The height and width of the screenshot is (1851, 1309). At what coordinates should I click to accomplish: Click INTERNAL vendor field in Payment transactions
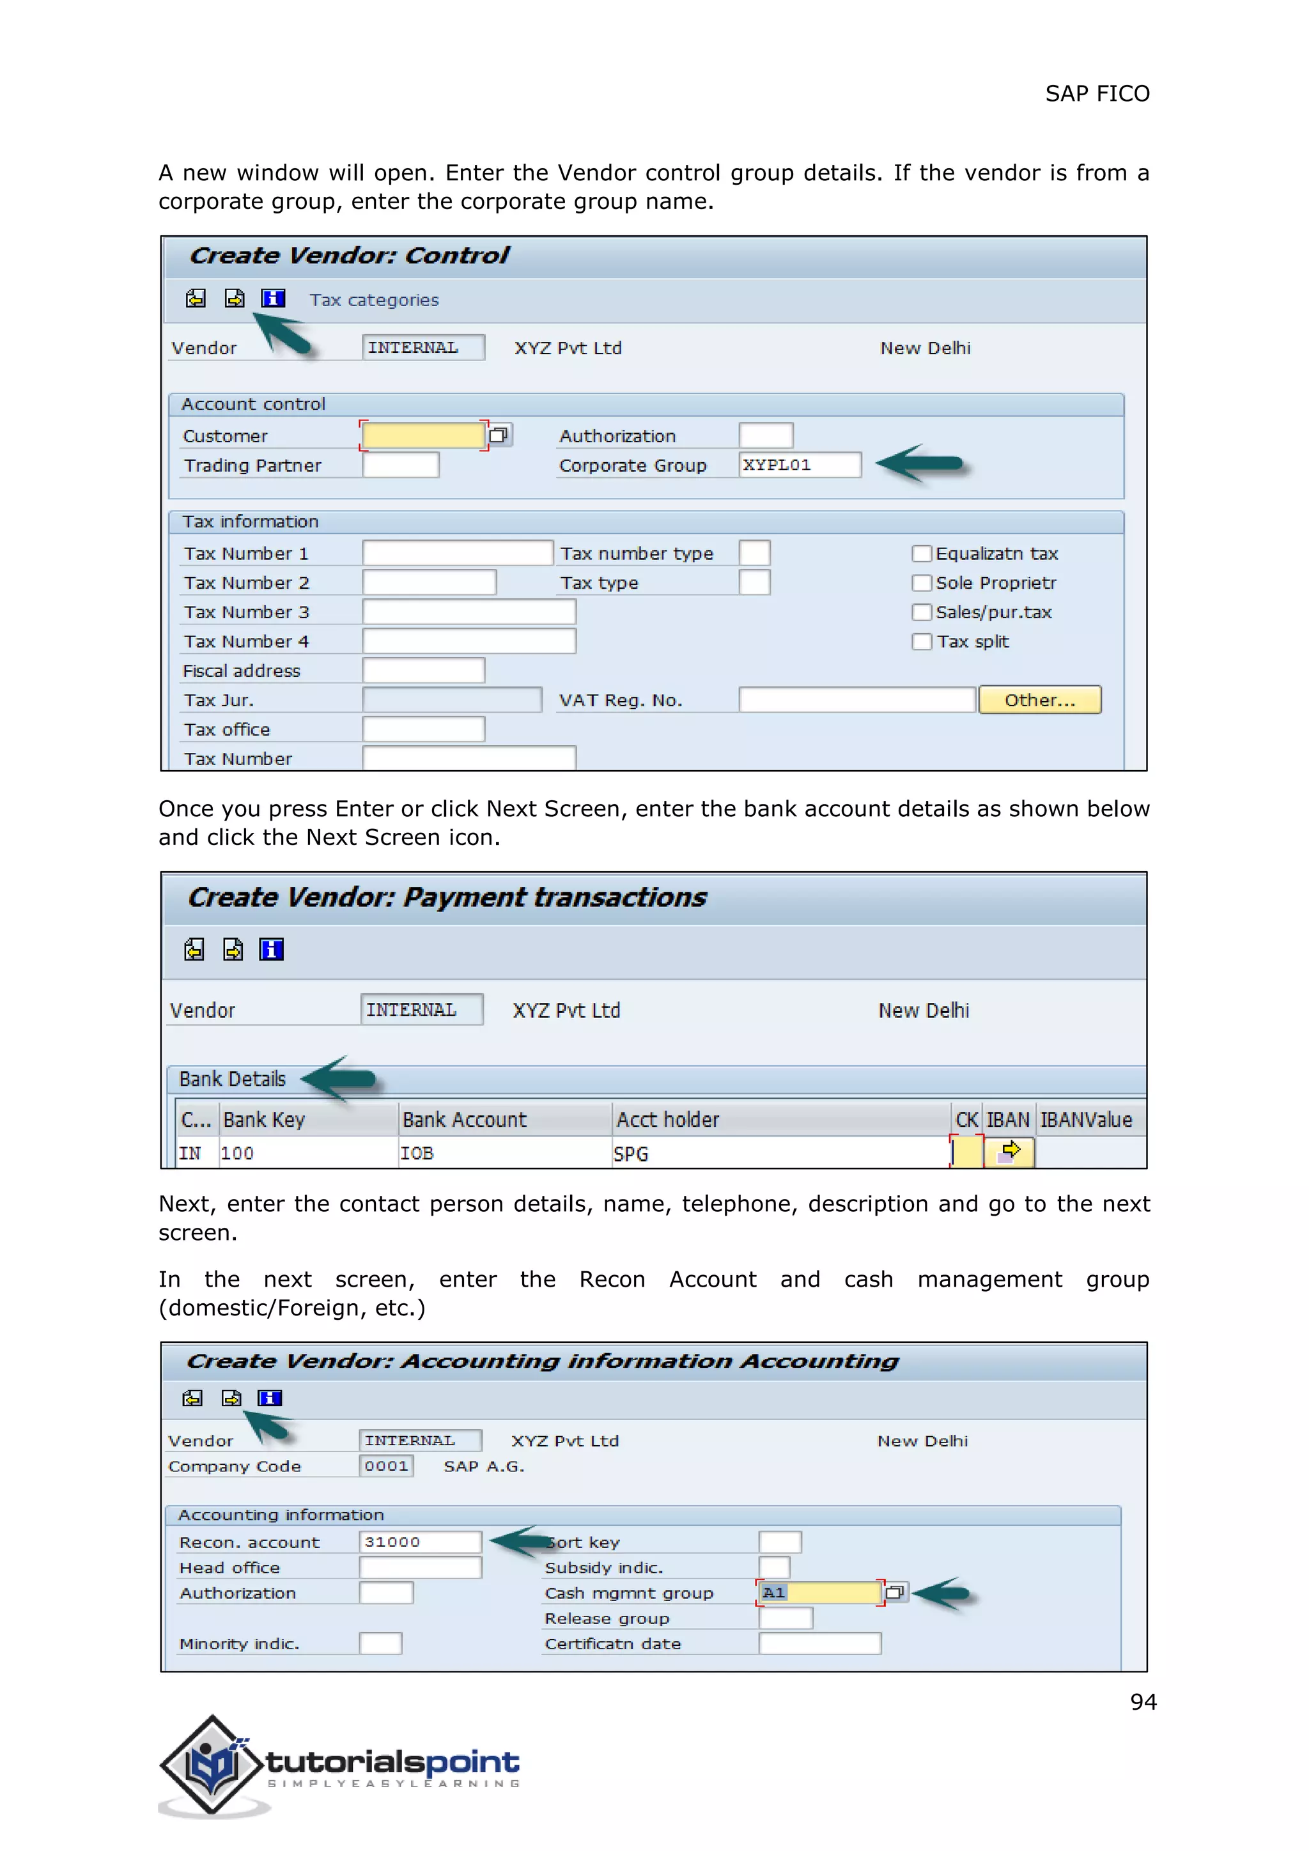[422, 1009]
